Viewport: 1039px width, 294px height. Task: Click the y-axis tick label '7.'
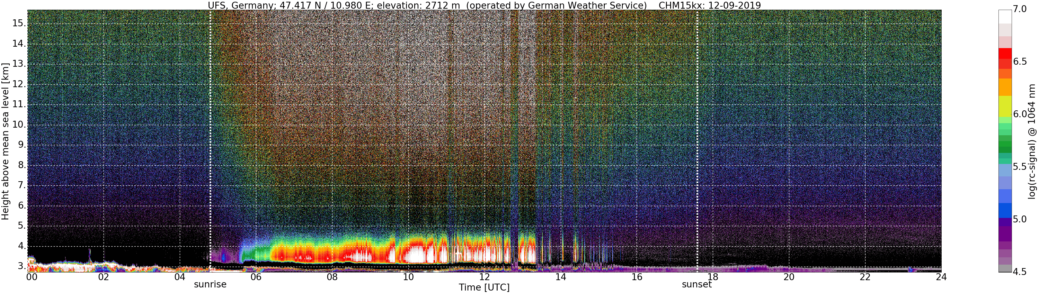tap(22, 185)
